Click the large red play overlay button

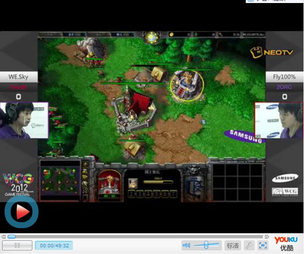tap(21, 212)
